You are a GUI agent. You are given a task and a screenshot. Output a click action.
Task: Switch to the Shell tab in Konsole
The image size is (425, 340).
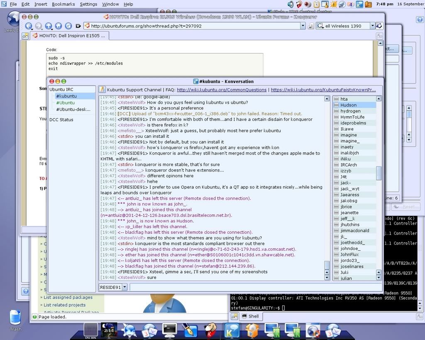coord(250,316)
